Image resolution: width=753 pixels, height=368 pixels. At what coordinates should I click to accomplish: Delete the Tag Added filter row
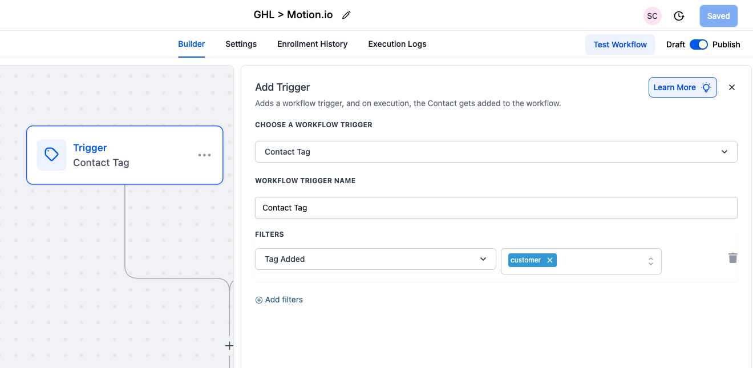(733, 258)
